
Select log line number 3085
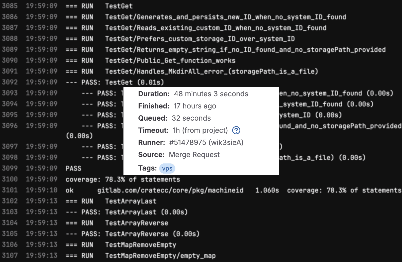pos(10,6)
